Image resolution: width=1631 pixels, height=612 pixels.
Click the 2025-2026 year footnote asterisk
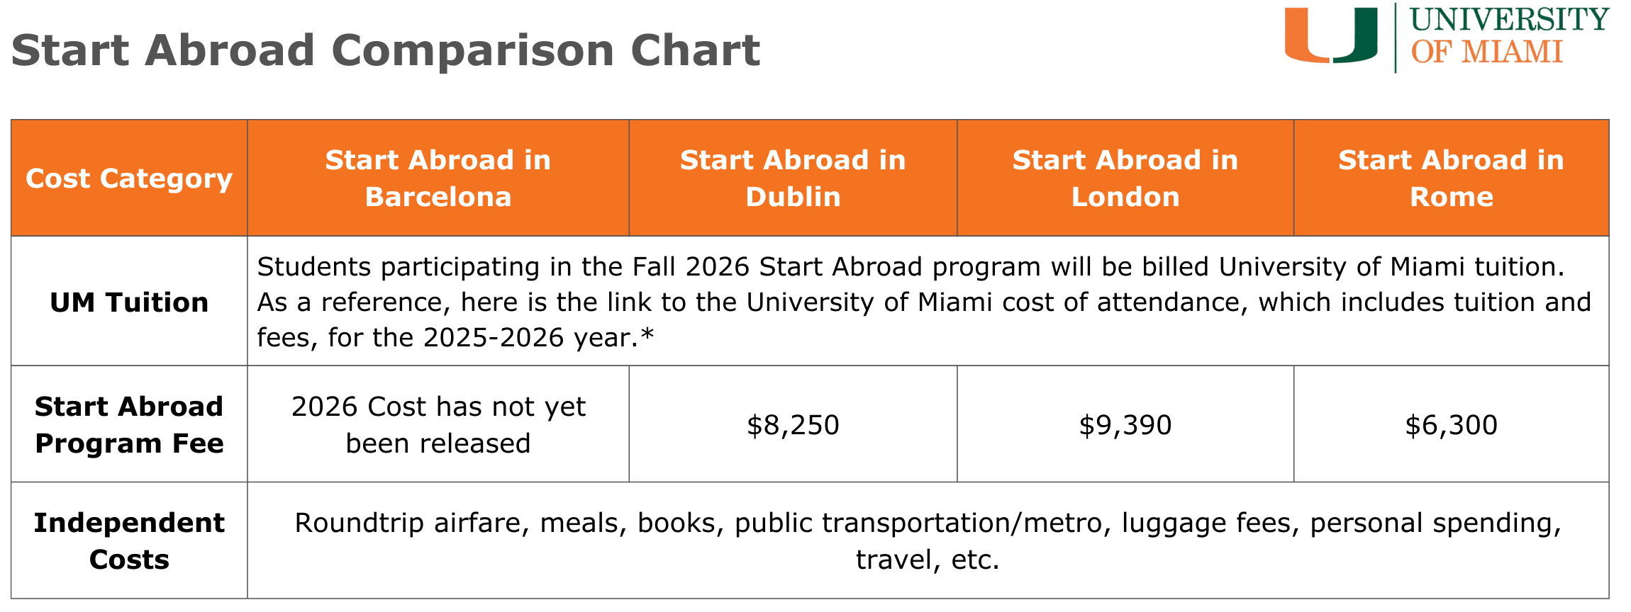(647, 336)
